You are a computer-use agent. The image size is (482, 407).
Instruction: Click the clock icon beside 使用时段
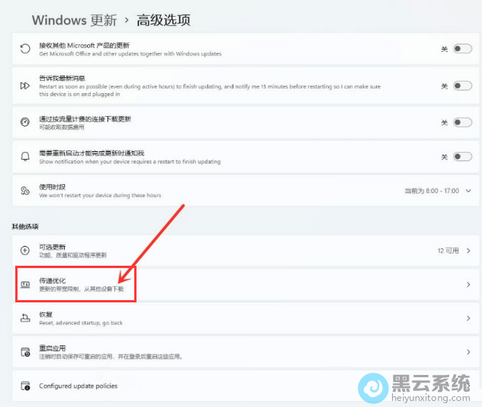(x=25, y=191)
